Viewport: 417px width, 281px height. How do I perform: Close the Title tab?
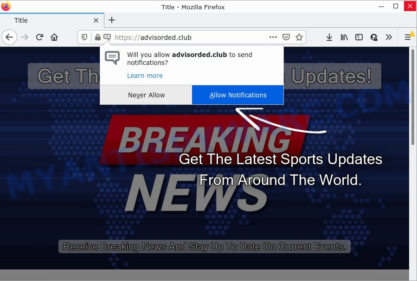(x=96, y=20)
